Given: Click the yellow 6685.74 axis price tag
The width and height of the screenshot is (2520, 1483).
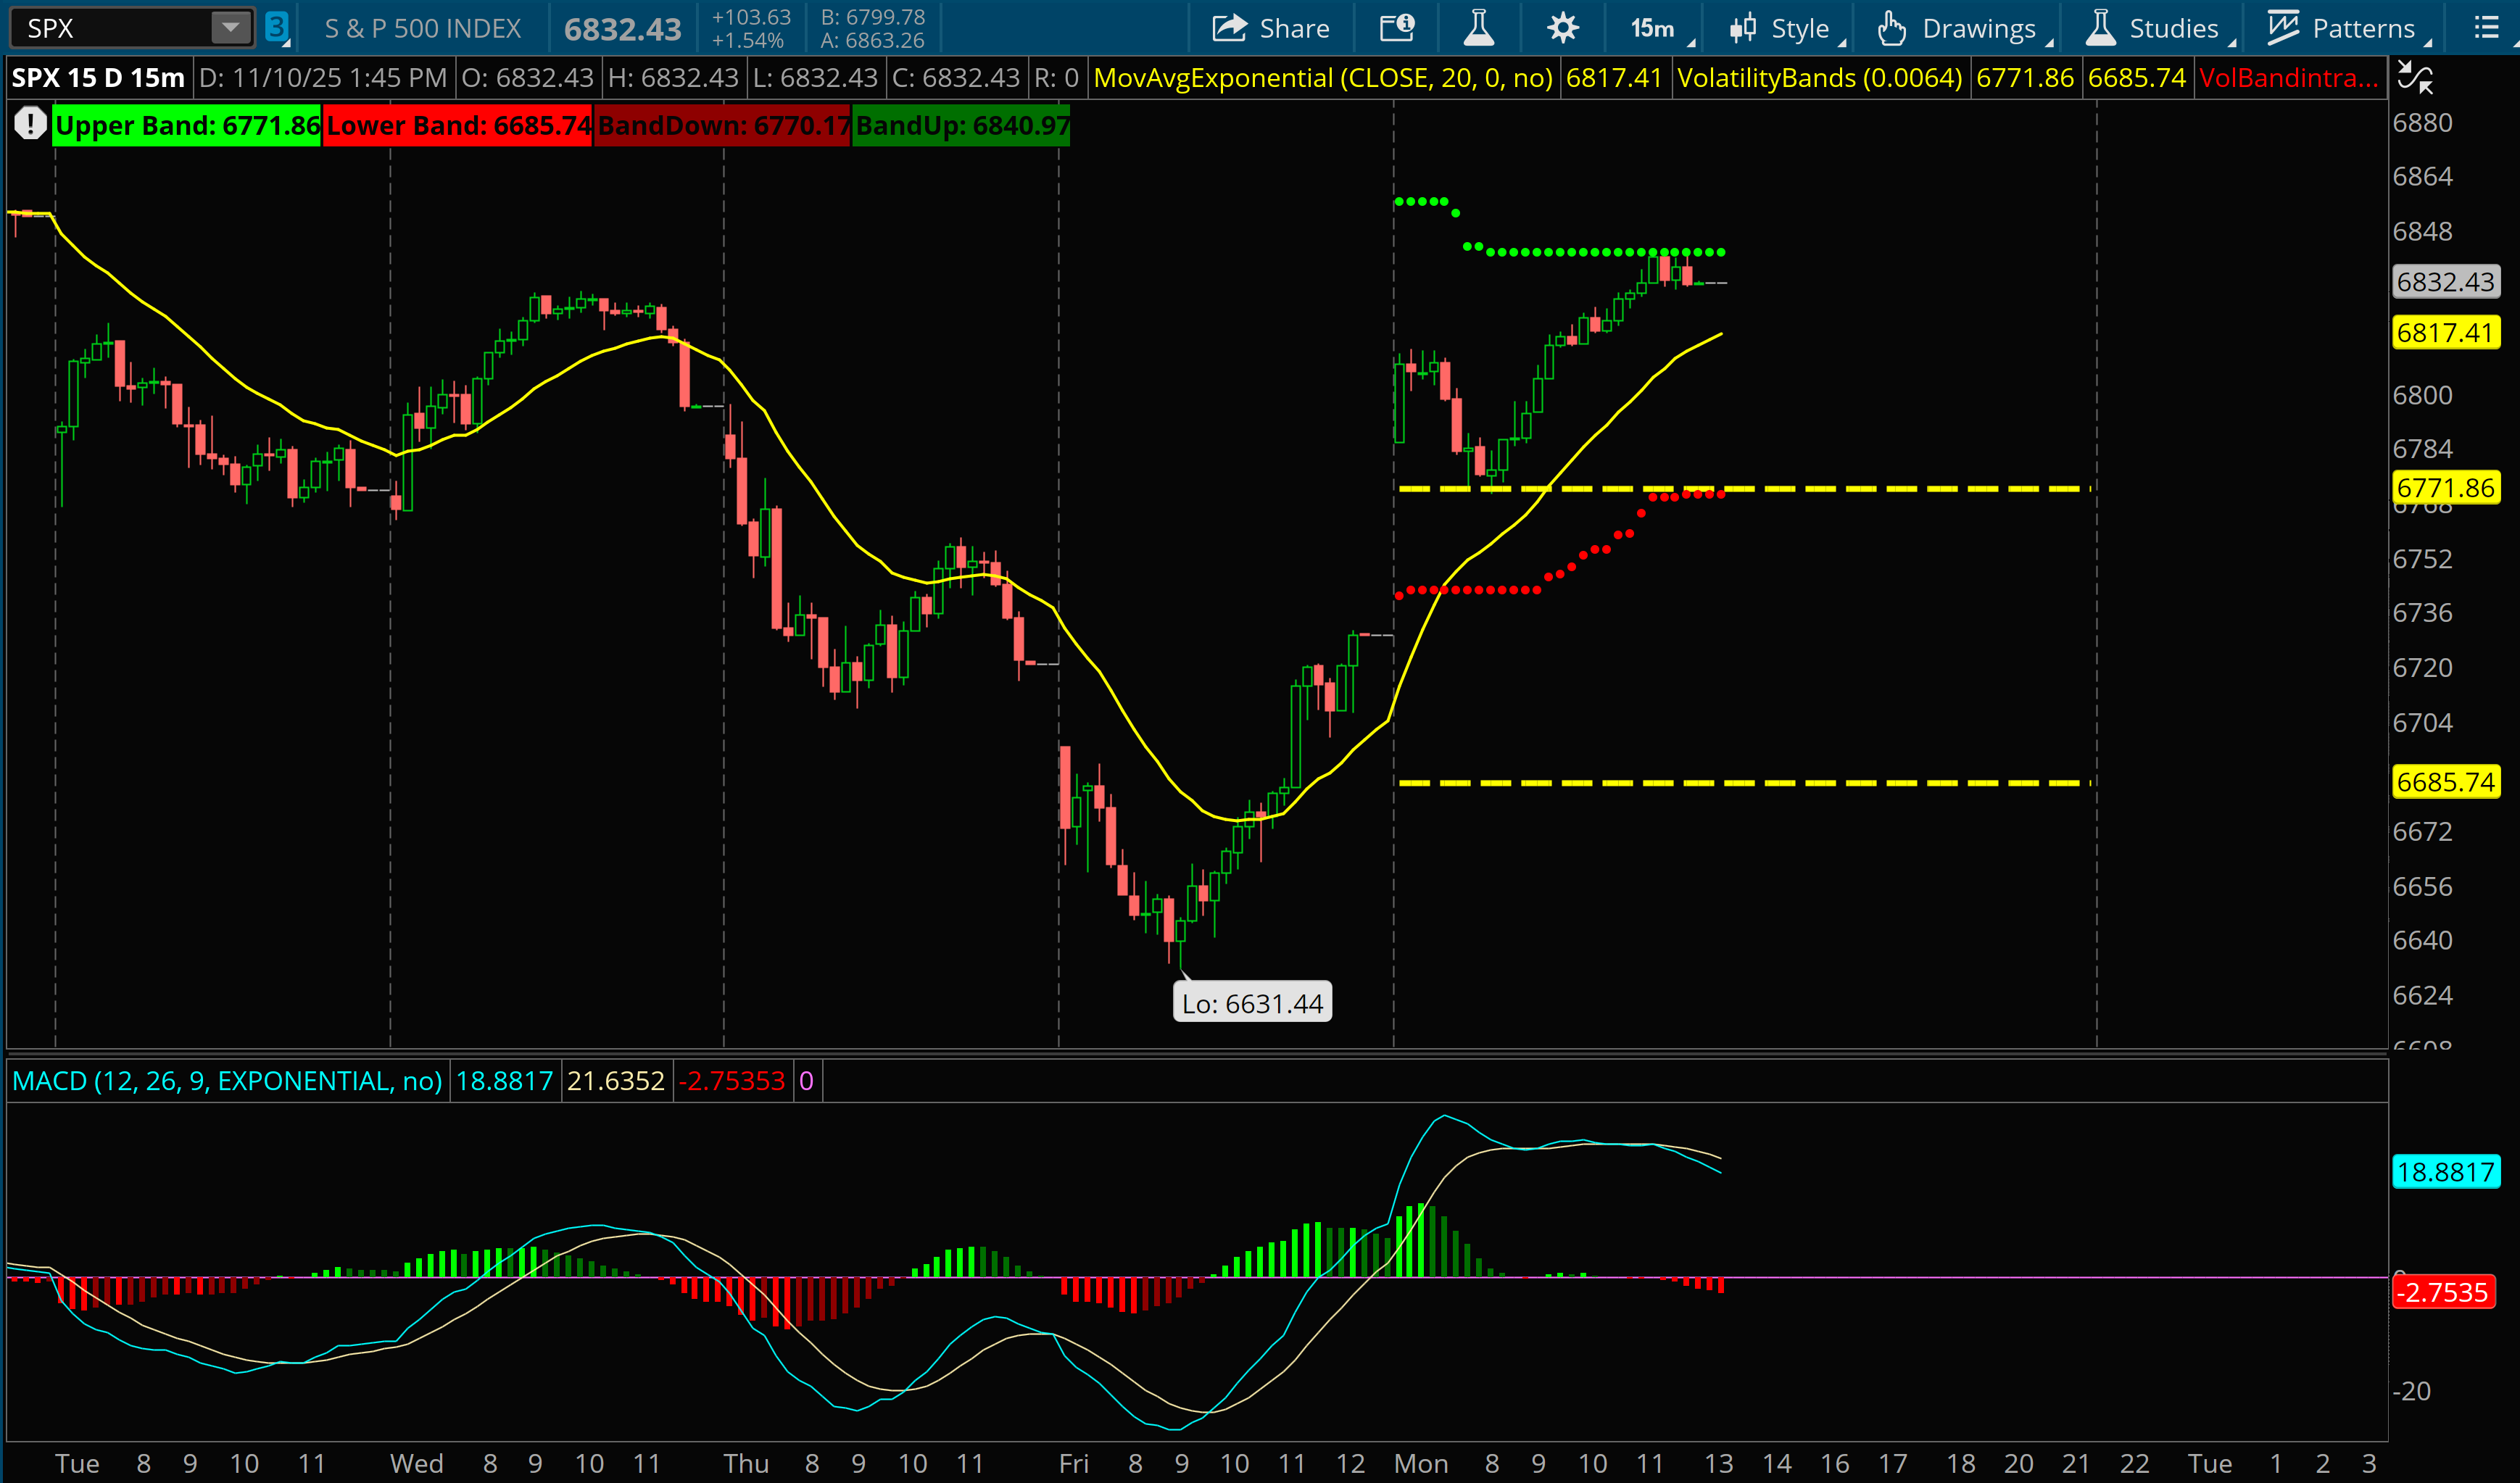Looking at the screenshot, I should tap(2445, 782).
